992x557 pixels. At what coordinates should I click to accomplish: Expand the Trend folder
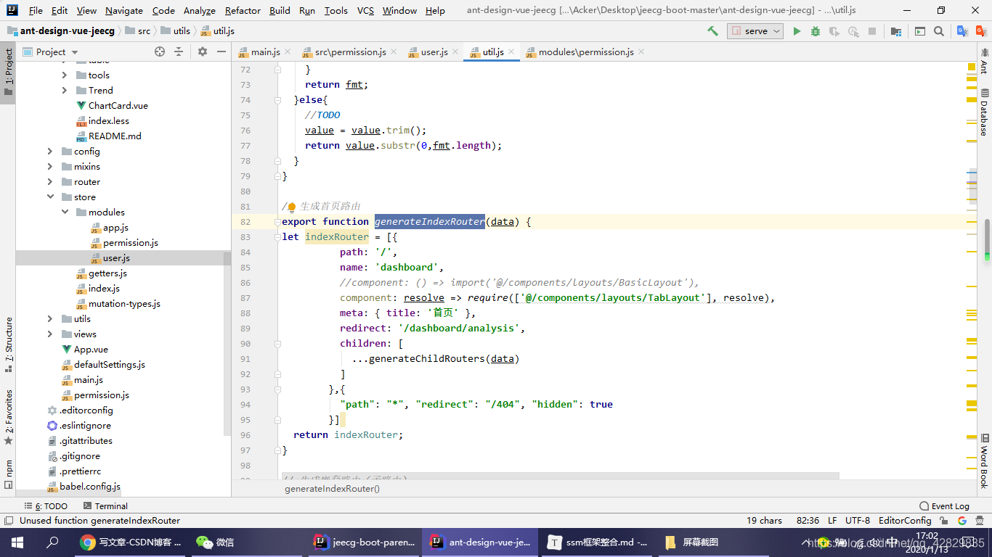(65, 90)
